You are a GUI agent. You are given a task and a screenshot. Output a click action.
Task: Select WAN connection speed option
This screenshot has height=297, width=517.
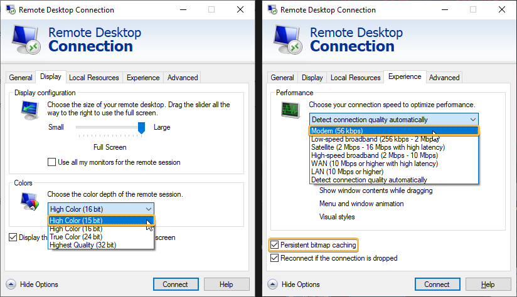click(x=394, y=164)
